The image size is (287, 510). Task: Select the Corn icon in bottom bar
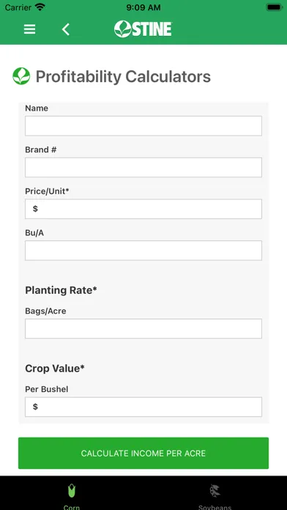(x=72, y=490)
